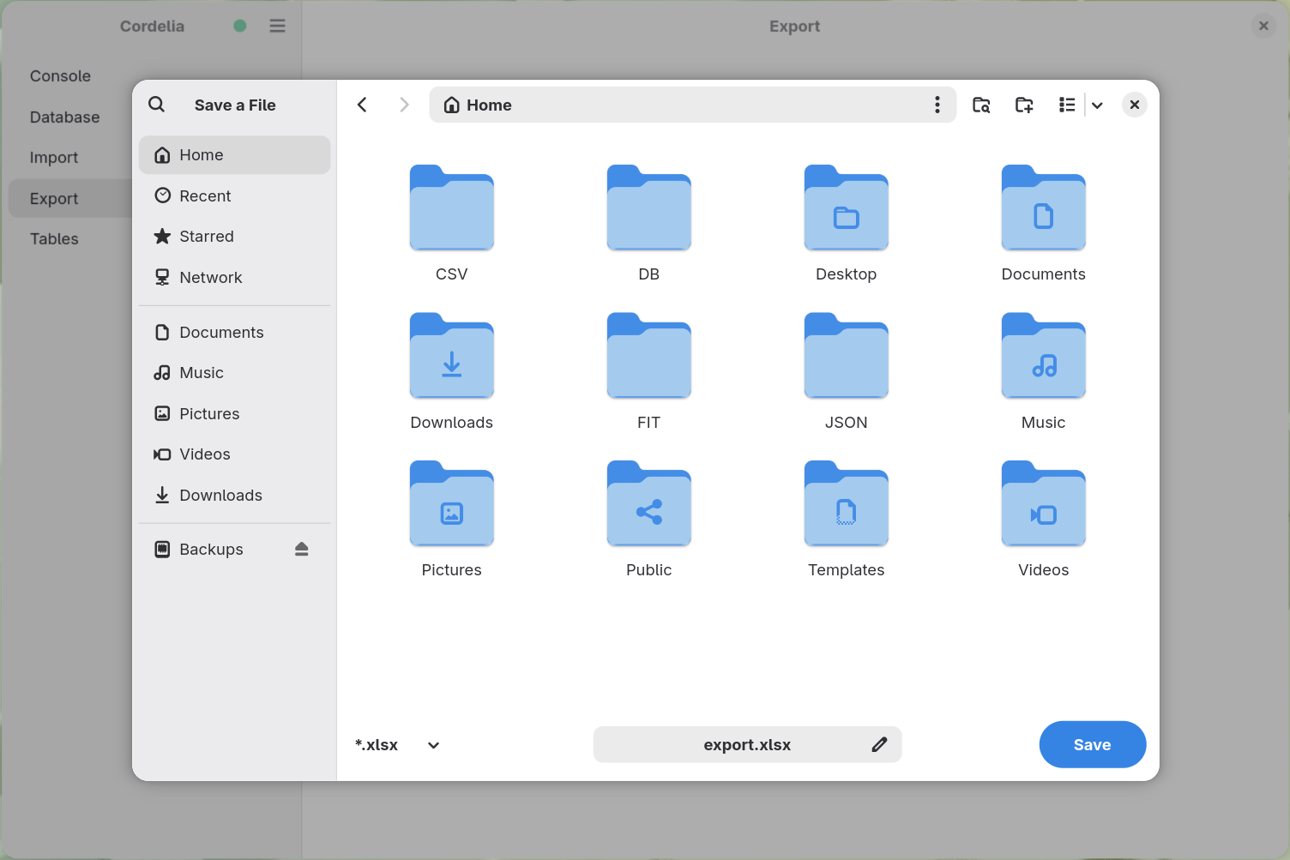The height and width of the screenshot is (860, 1290).
Task: Click the pencil icon in filename field
Action: (x=879, y=744)
